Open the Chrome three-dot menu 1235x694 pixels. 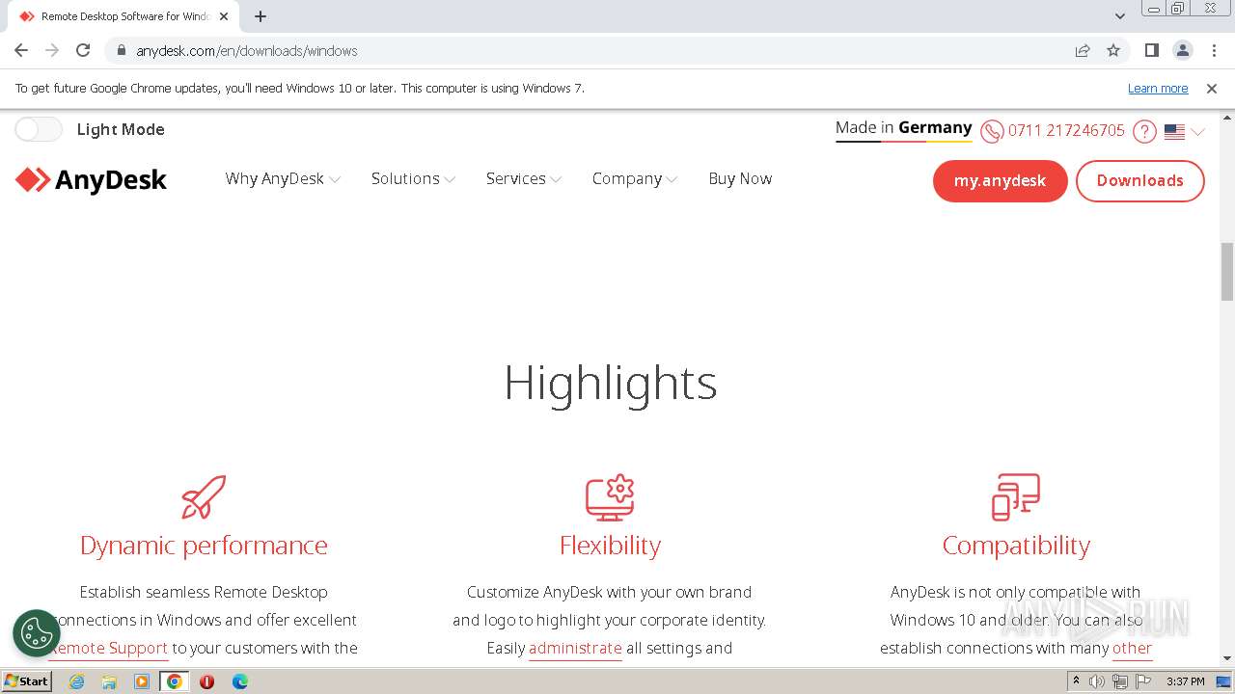pyautogui.click(x=1214, y=50)
